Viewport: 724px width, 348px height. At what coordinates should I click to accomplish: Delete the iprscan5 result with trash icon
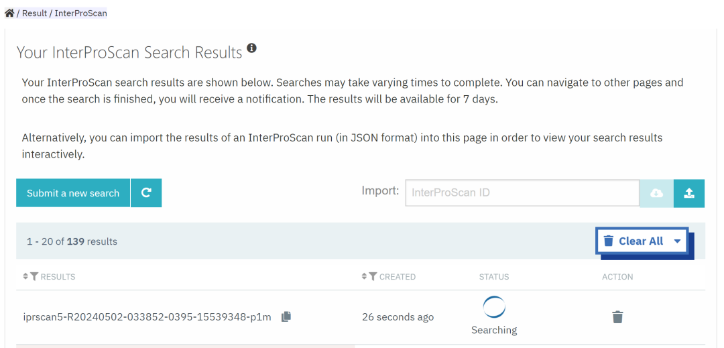[617, 317]
